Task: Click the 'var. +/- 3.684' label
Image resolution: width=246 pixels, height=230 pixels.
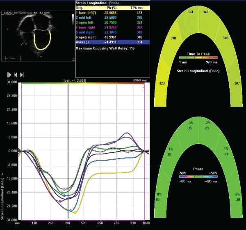Action: click(x=75, y=80)
